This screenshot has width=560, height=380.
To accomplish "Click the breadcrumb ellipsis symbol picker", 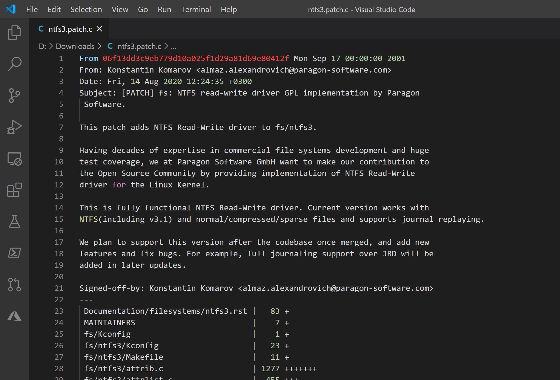I will [x=174, y=46].
